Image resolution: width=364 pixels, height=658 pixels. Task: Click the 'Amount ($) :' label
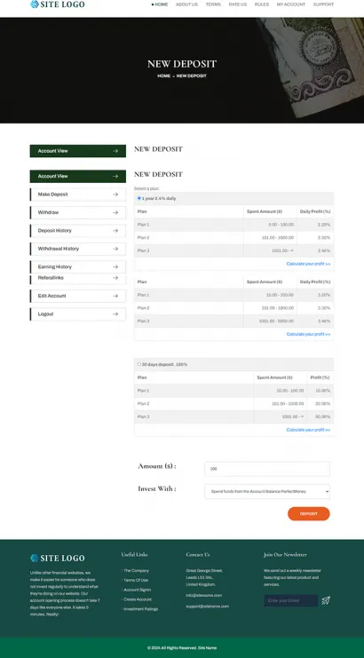pyautogui.click(x=157, y=466)
